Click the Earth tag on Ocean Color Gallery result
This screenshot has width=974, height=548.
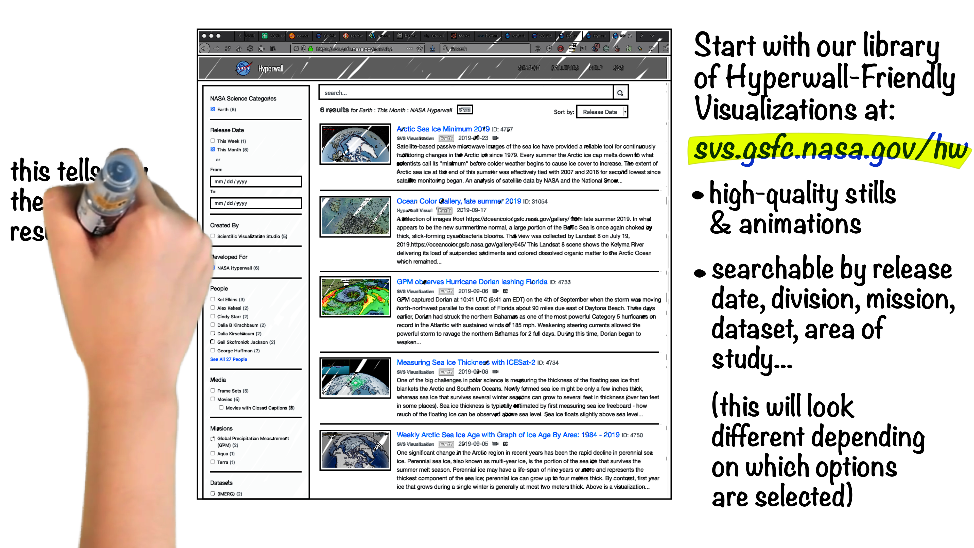(445, 210)
